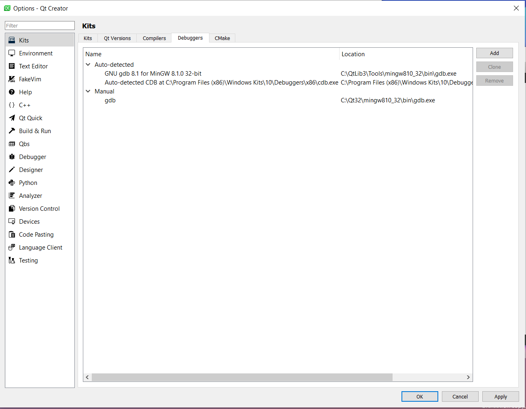Image resolution: width=526 pixels, height=409 pixels.
Task: Open Python settings icon
Action: coord(12,183)
